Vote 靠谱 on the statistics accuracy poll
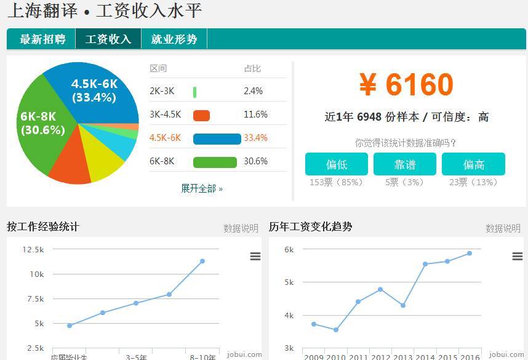The height and width of the screenshot is (360, 528). (406, 164)
